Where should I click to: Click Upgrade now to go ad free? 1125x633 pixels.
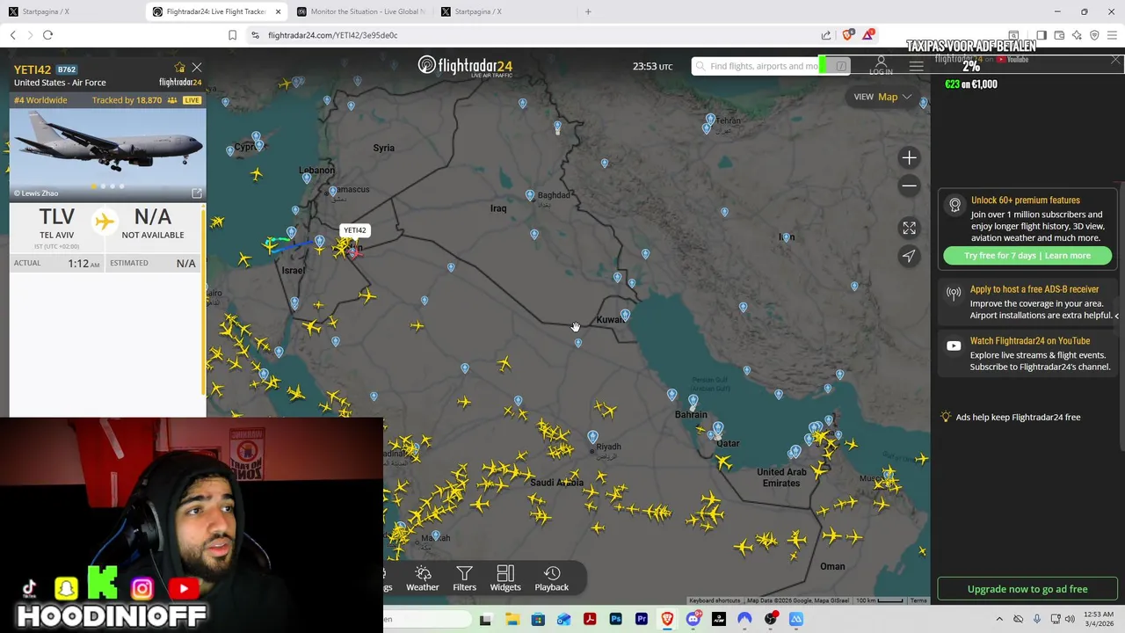pos(1027,589)
